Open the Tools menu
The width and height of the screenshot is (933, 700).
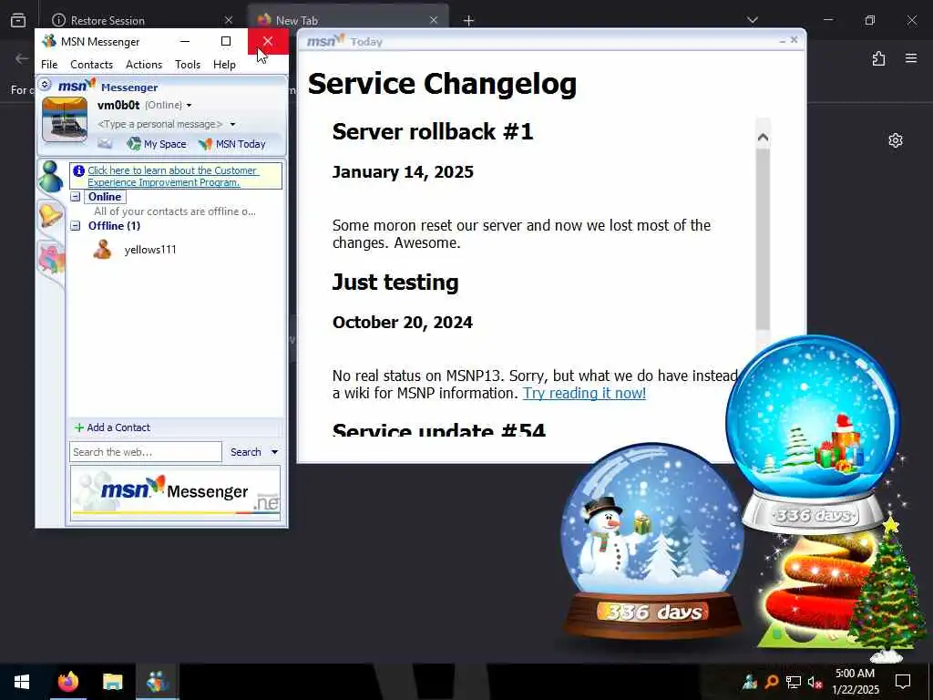point(188,65)
